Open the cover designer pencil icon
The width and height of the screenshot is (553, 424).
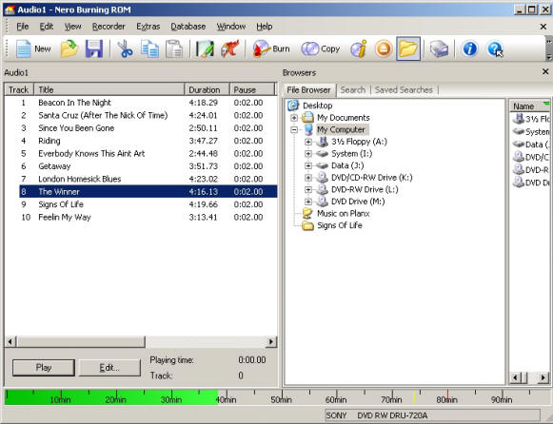point(205,48)
